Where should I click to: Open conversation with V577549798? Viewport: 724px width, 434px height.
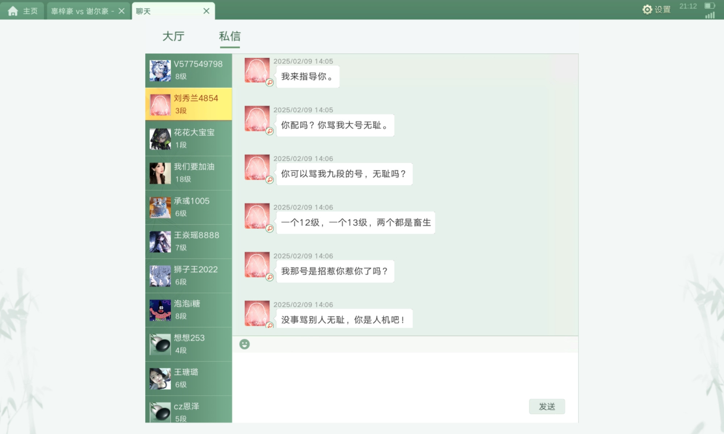[189, 71]
